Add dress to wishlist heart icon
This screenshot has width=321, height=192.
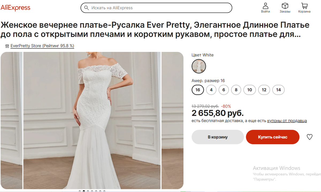pos(309,137)
